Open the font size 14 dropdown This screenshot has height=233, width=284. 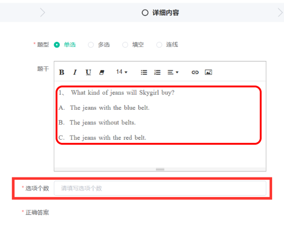(x=122, y=72)
